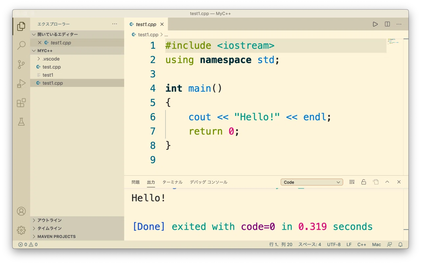Toggle output auto-scroll lock

click(x=364, y=182)
